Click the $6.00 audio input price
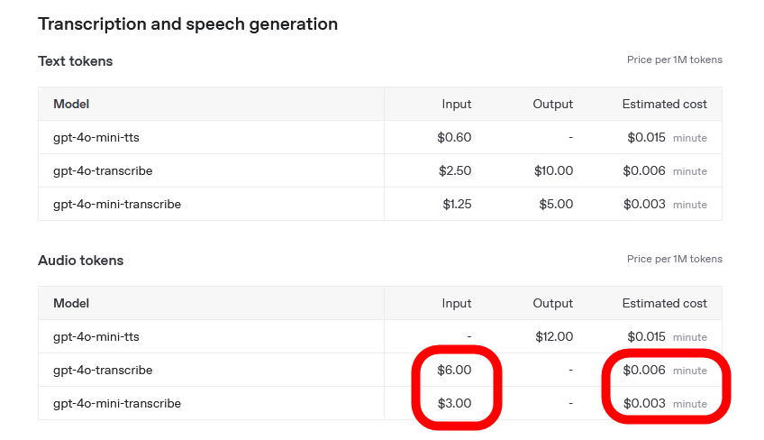The width and height of the screenshot is (764, 440). (x=454, y=371)
